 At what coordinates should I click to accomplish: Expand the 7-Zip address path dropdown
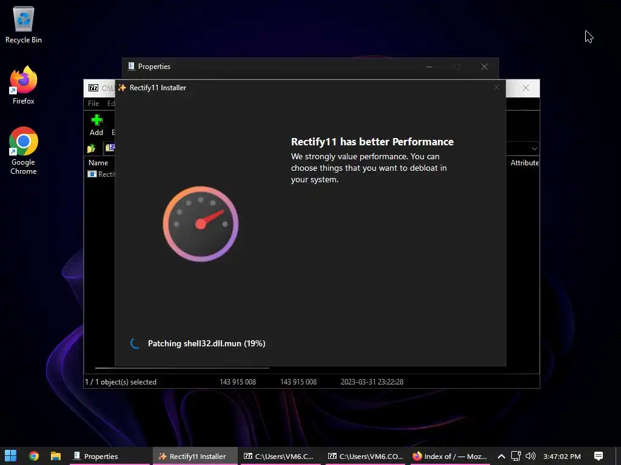click(534, 149)
